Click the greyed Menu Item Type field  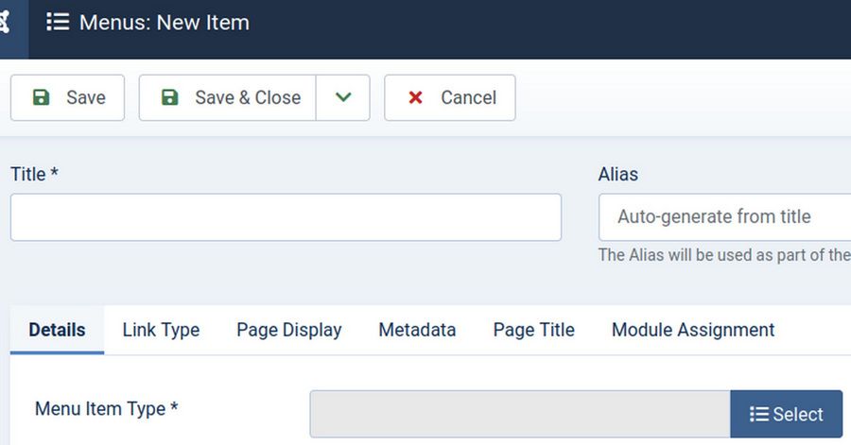(520, 414)
